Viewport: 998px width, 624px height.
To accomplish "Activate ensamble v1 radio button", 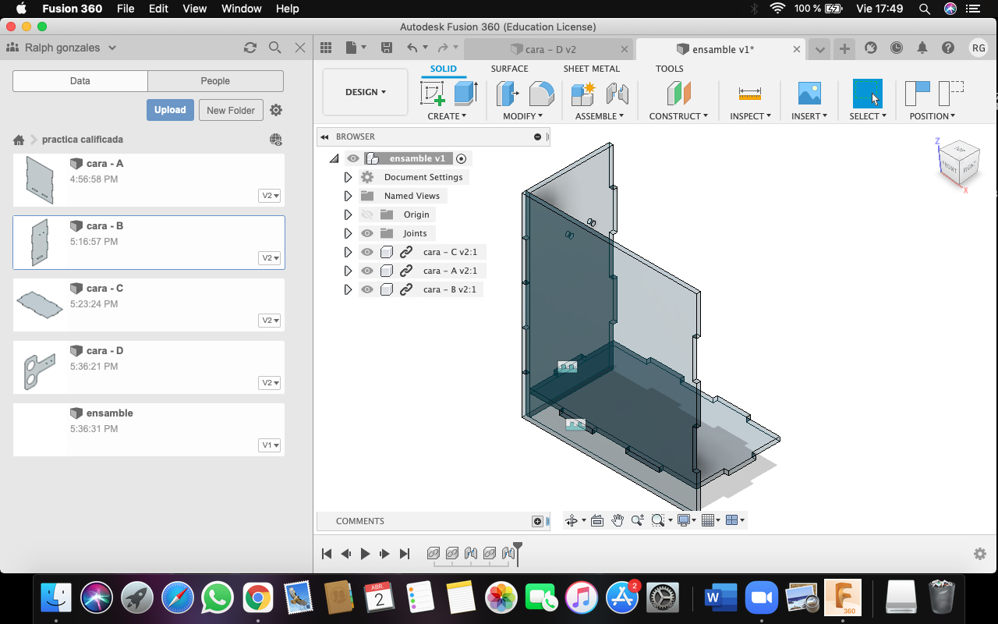I will point(461,158).
